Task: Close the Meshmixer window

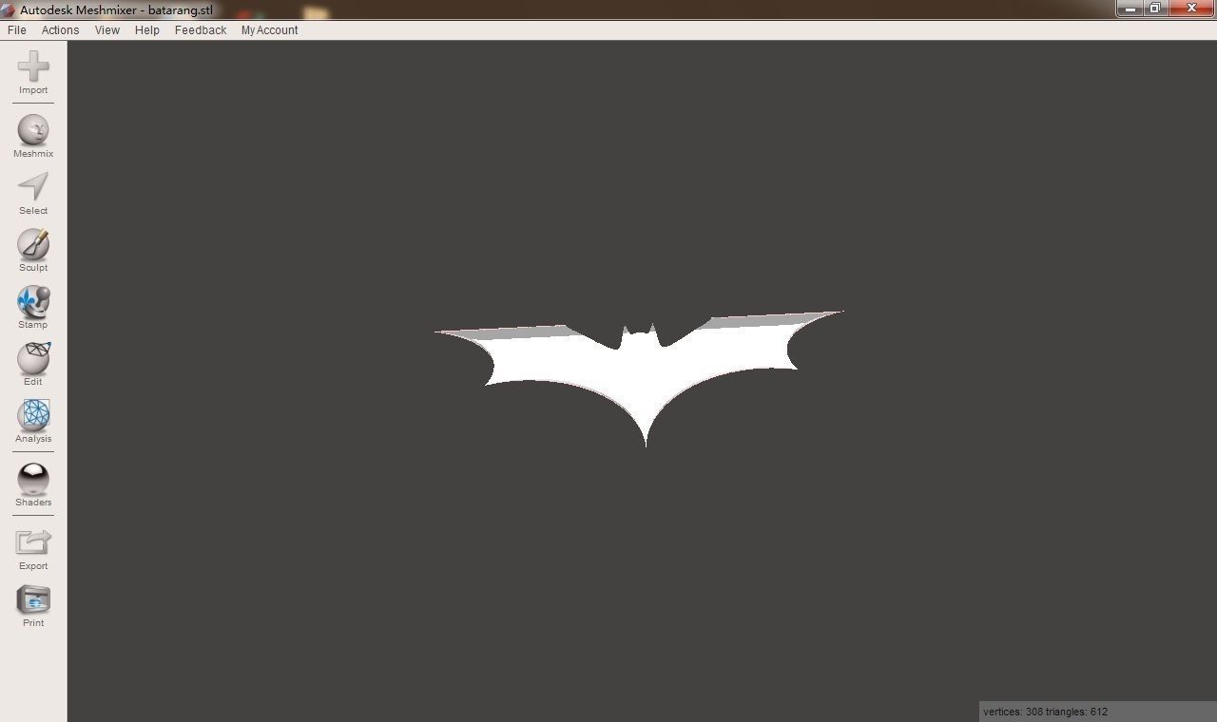Action: [x=1191, y=9]
